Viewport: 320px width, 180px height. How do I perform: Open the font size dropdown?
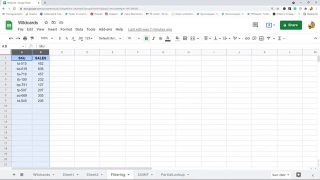[133, 38]
